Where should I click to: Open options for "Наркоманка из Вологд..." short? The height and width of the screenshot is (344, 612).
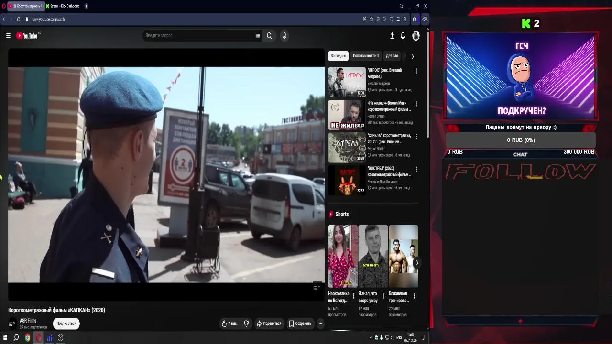(353, 296)
